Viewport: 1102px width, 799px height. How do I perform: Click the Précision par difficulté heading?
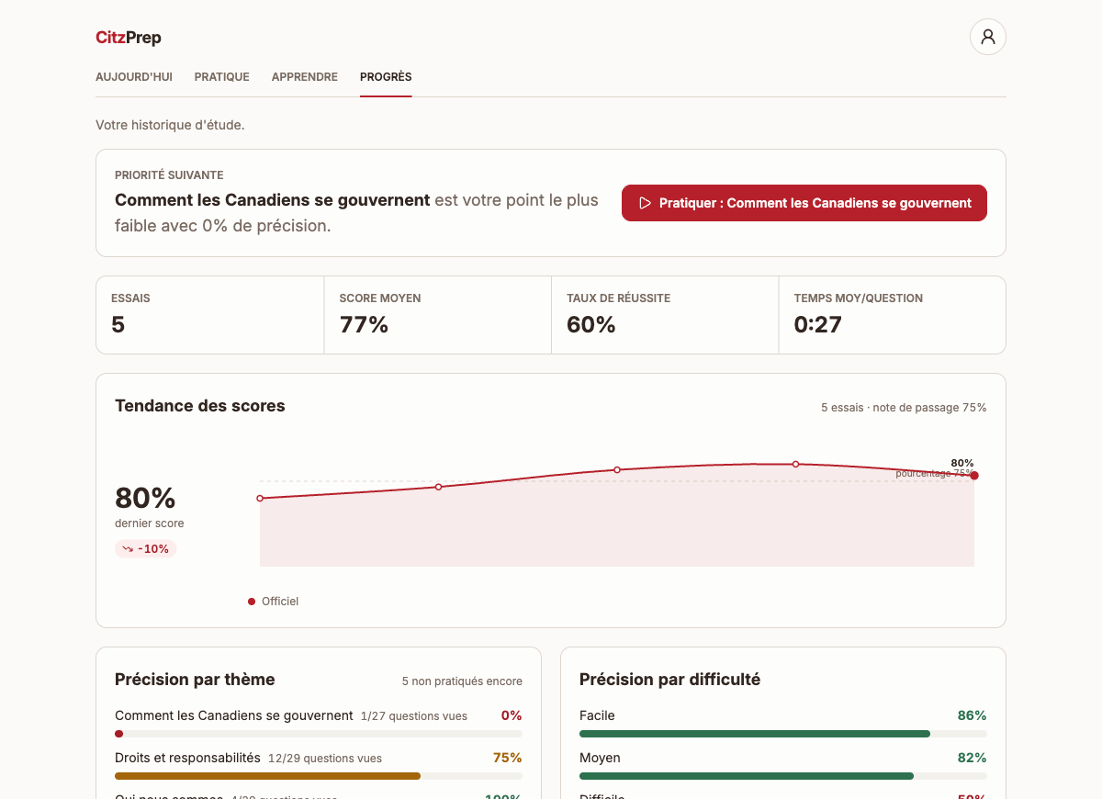[670, 680]
